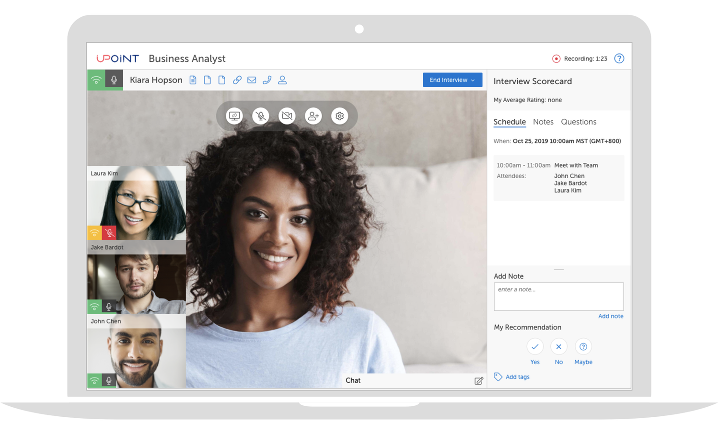Open the candidate profile icon

(282, 80)
